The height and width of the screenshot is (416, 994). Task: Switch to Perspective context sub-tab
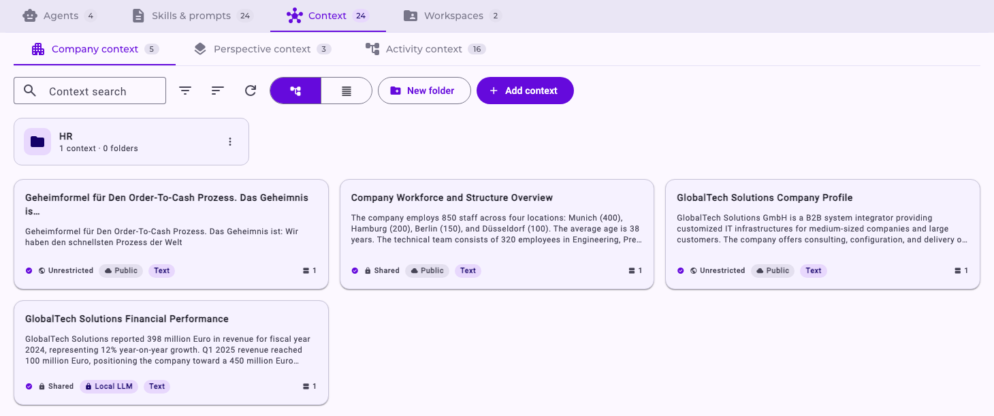pyautogui.click(x=262, y=49)
